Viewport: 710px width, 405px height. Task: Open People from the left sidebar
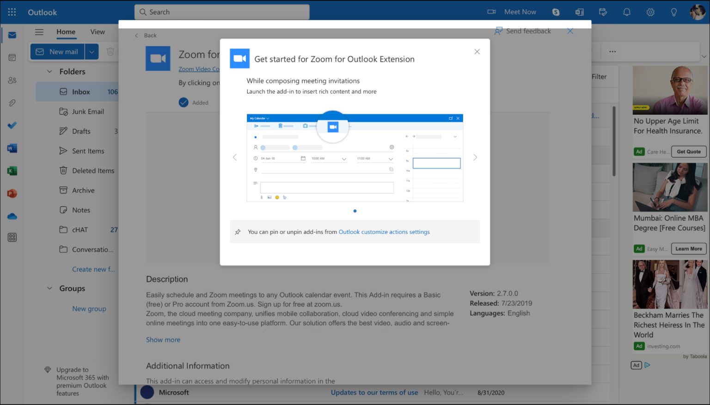[12, 80]
